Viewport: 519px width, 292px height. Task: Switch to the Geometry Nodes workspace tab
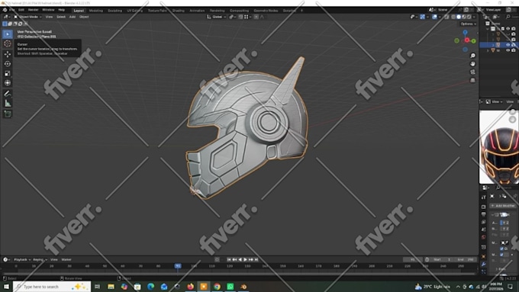click(266, 11)
